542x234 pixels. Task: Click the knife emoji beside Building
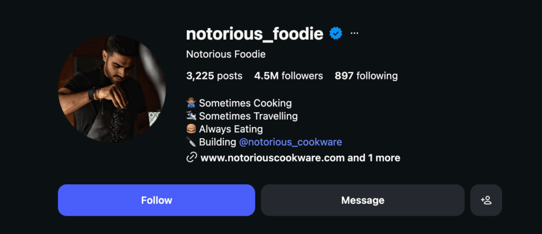[192, 142]
